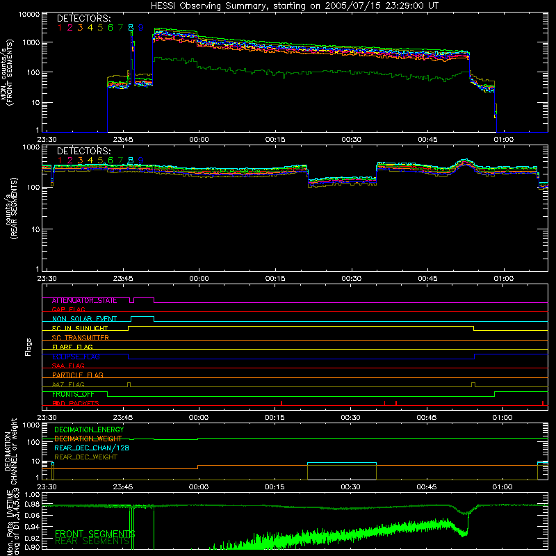This screenshot has height=556, width=556.
Task: Select the NON_SOLAR_EVENT flag label
Action: 84,319
